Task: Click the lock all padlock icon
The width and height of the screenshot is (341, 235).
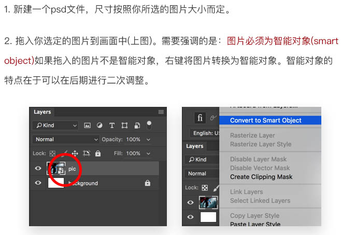Action: tap(98, 154)
